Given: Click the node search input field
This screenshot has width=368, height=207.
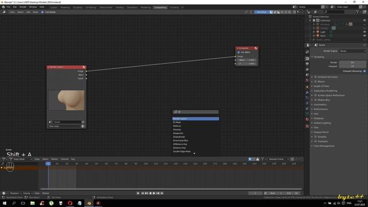Looking at the screenshot, I should [x=195, y=112].
